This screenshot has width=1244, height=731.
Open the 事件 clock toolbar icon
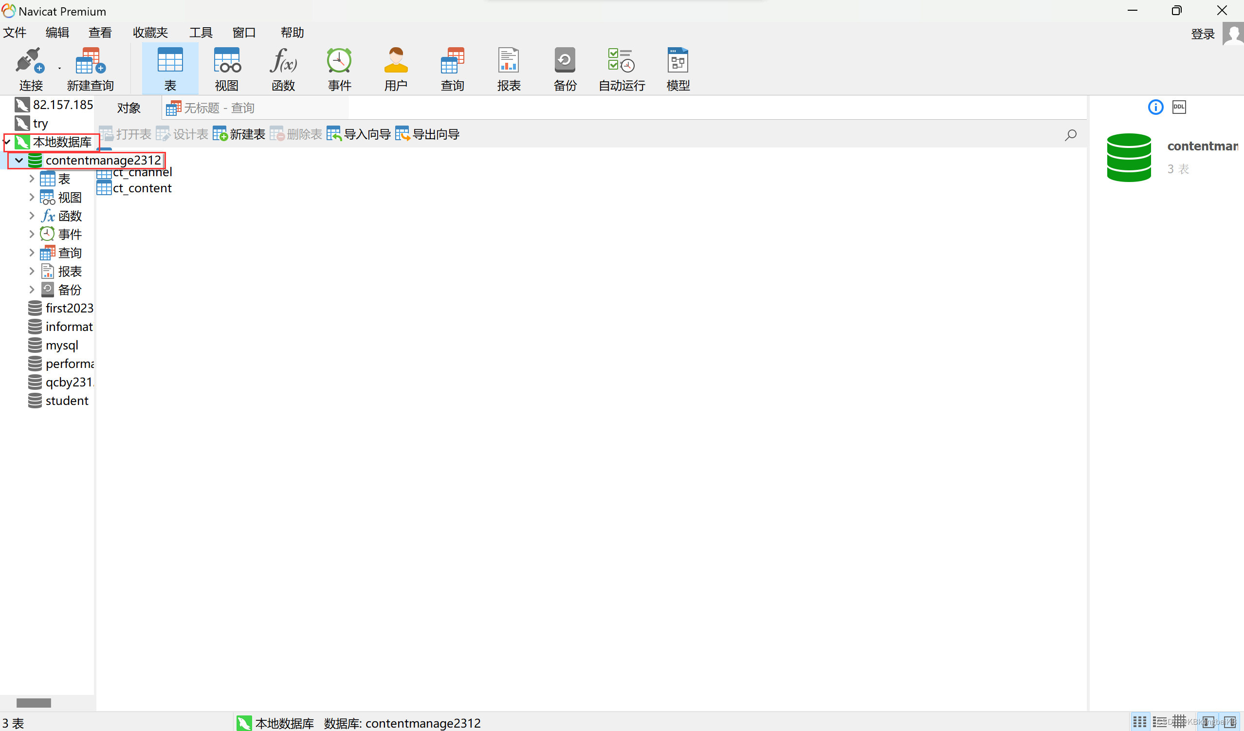click(339, 61)
